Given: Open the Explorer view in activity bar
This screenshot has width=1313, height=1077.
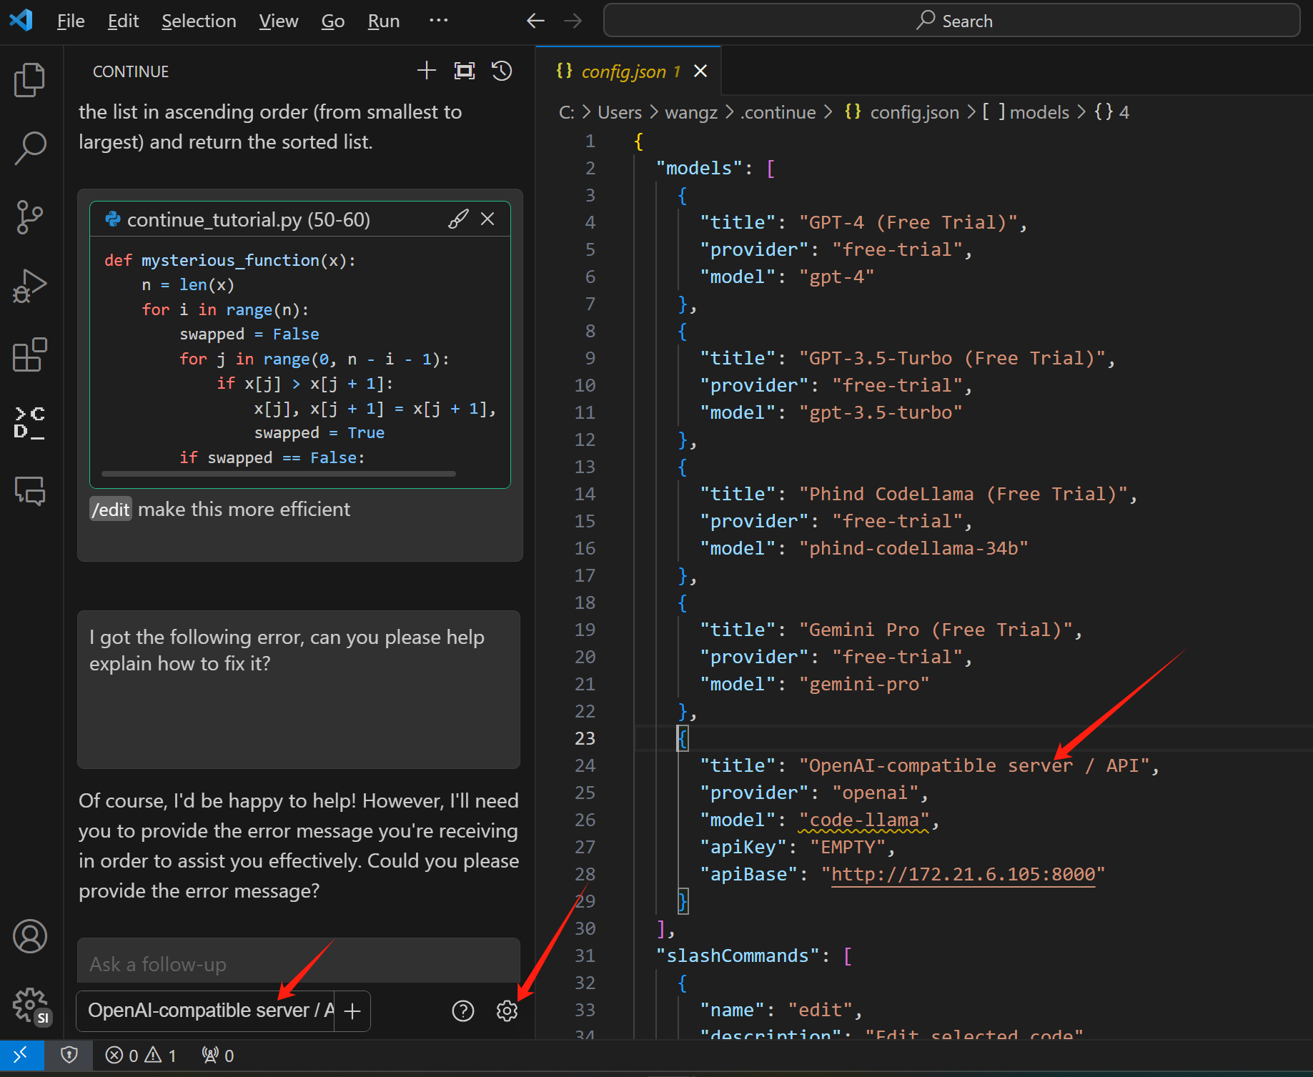Looking at the screenshot, I should 29,79.
